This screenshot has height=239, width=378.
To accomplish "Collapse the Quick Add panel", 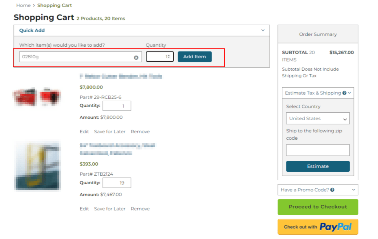I will pos(263,30).
